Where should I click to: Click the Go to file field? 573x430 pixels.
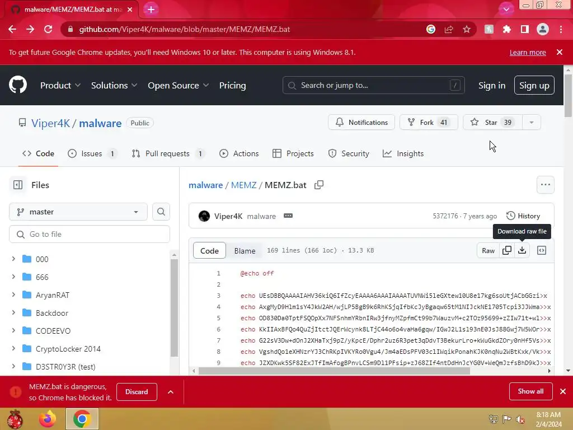pyautogui.click(x=90, y=234)
